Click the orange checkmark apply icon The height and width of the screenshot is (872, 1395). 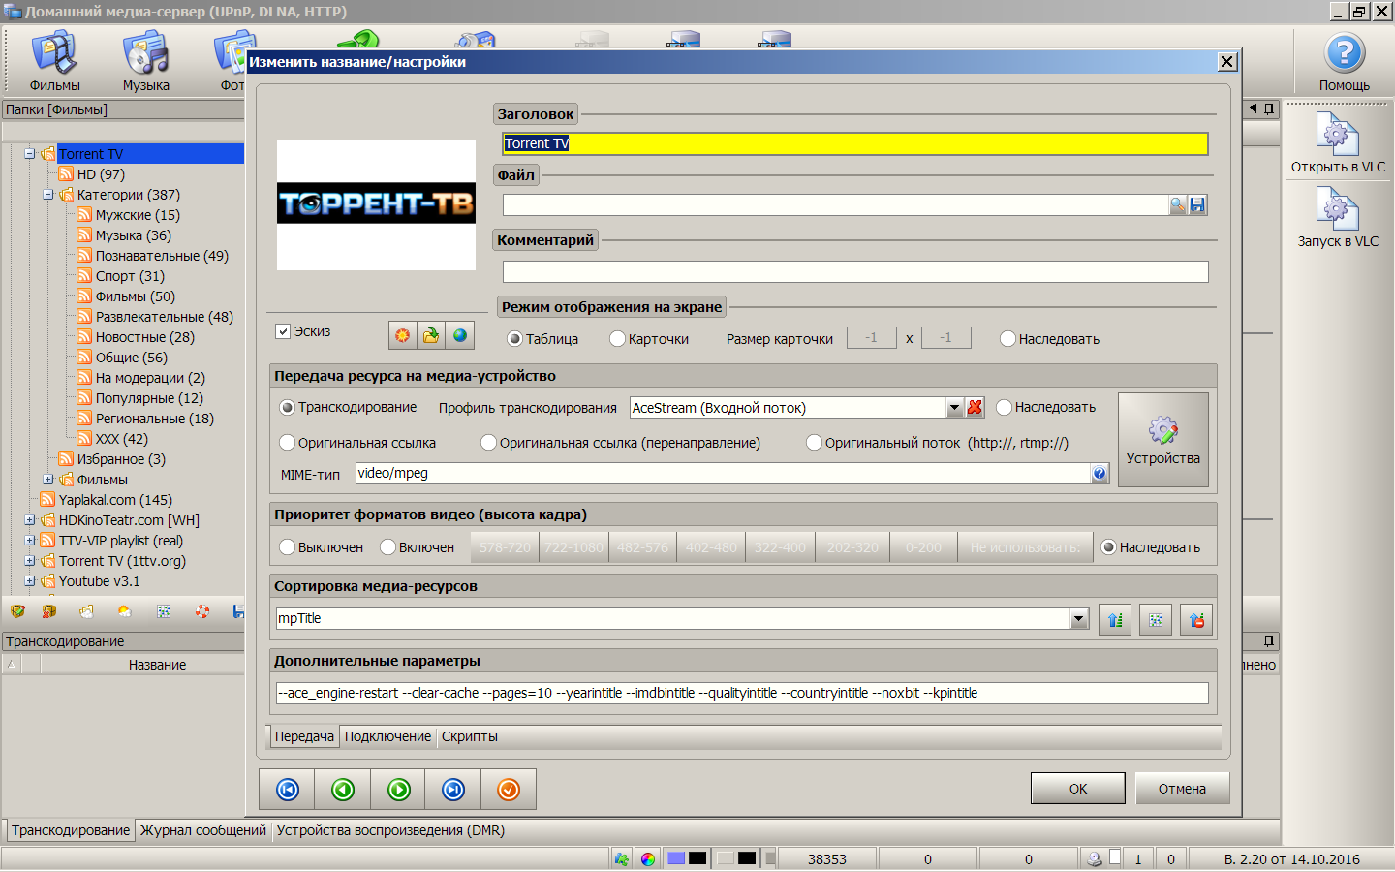pyautogui.click(x=509, y=790)
